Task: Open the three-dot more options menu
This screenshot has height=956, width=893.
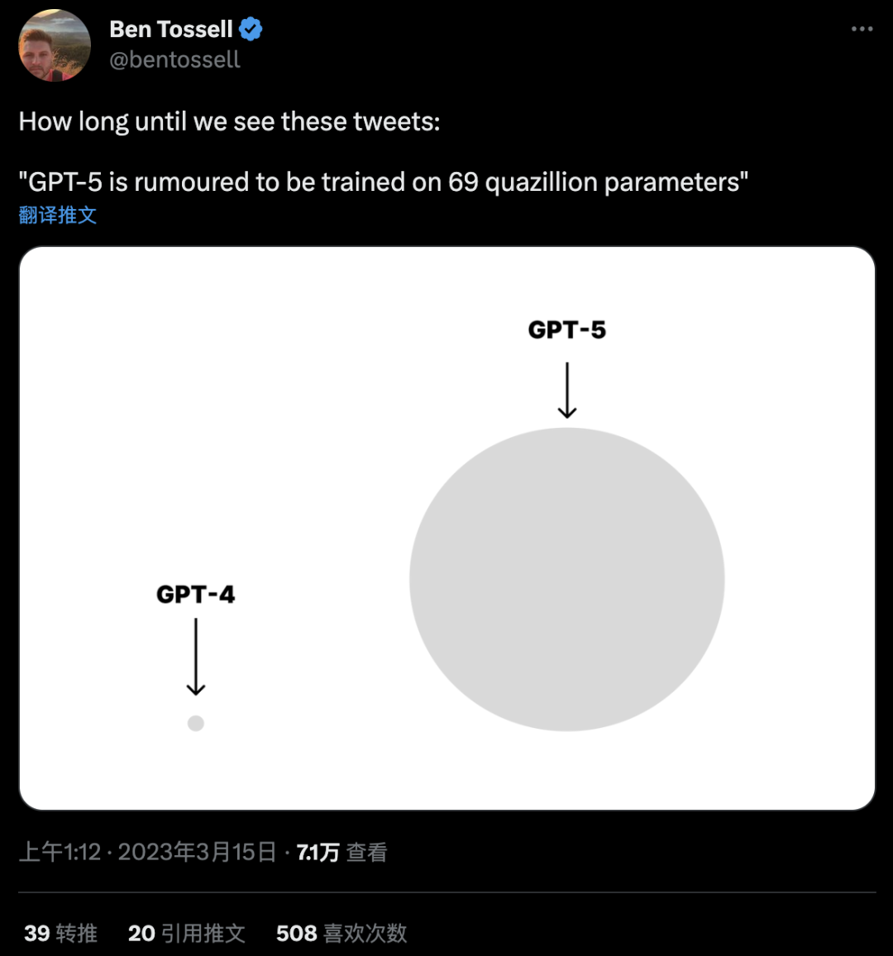Action: (862, 29)
